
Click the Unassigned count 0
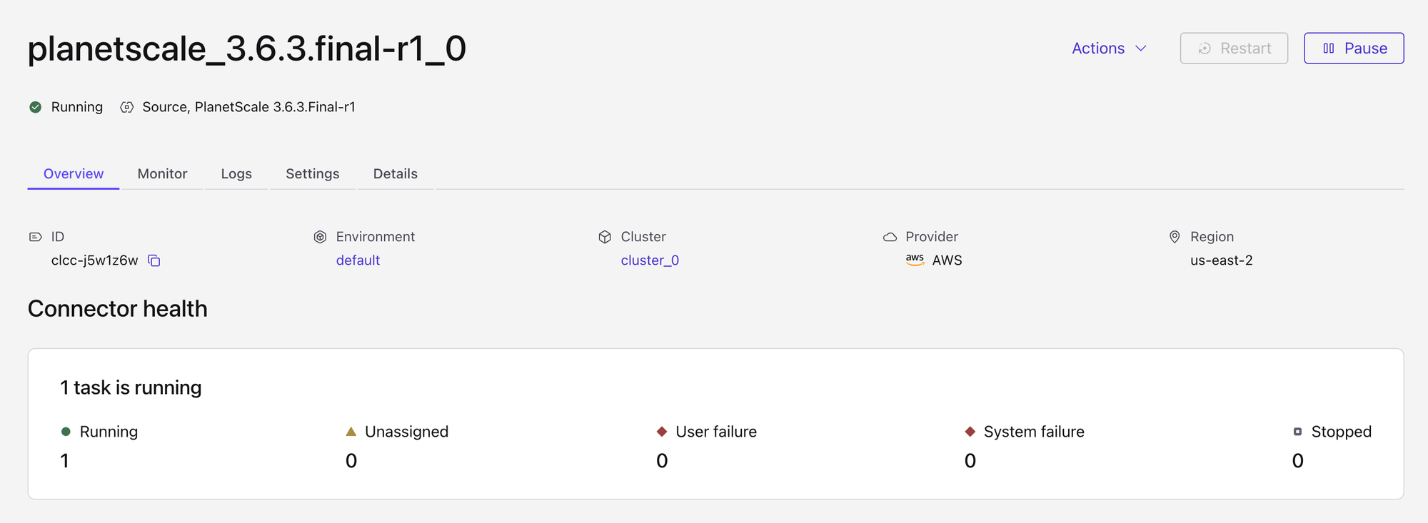point(351,461)
